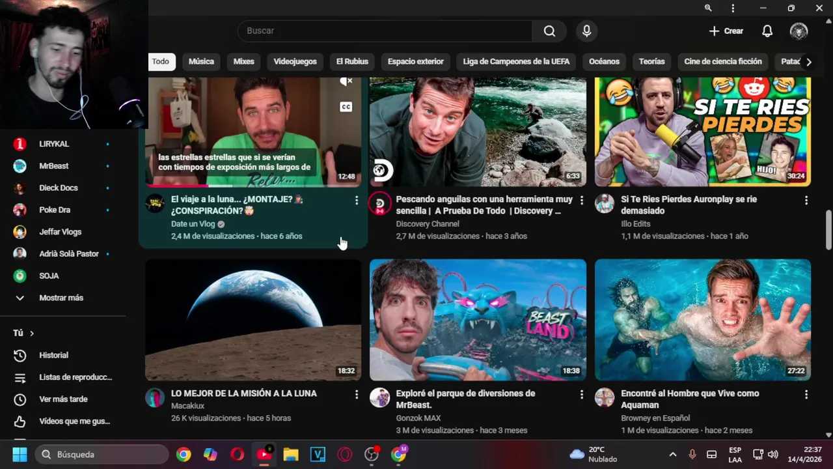This screenshot has height=469, width=833.
Task: Select the Música filter chip
Action: (201, 61)
